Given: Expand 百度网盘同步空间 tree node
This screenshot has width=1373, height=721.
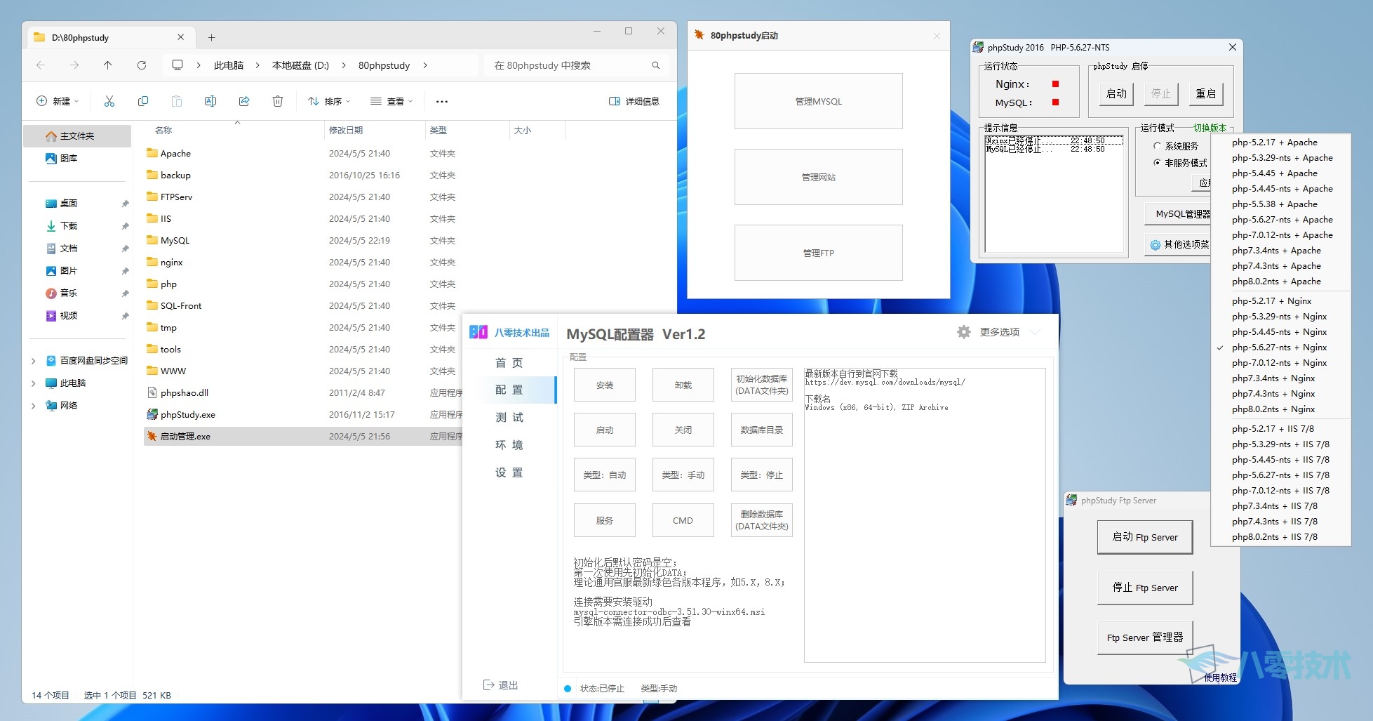Looking at the screenshot, I should pos(33,360).
